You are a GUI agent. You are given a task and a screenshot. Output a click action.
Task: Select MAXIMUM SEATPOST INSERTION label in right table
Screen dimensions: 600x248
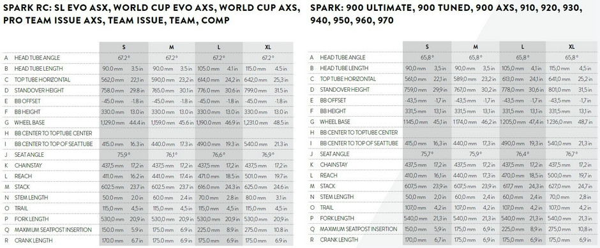pyautogui.click(x=359, y=229)
